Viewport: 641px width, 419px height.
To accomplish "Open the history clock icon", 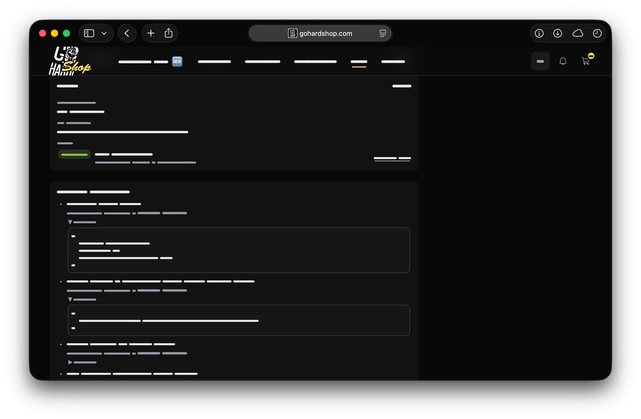I will (x=597, y=33).
